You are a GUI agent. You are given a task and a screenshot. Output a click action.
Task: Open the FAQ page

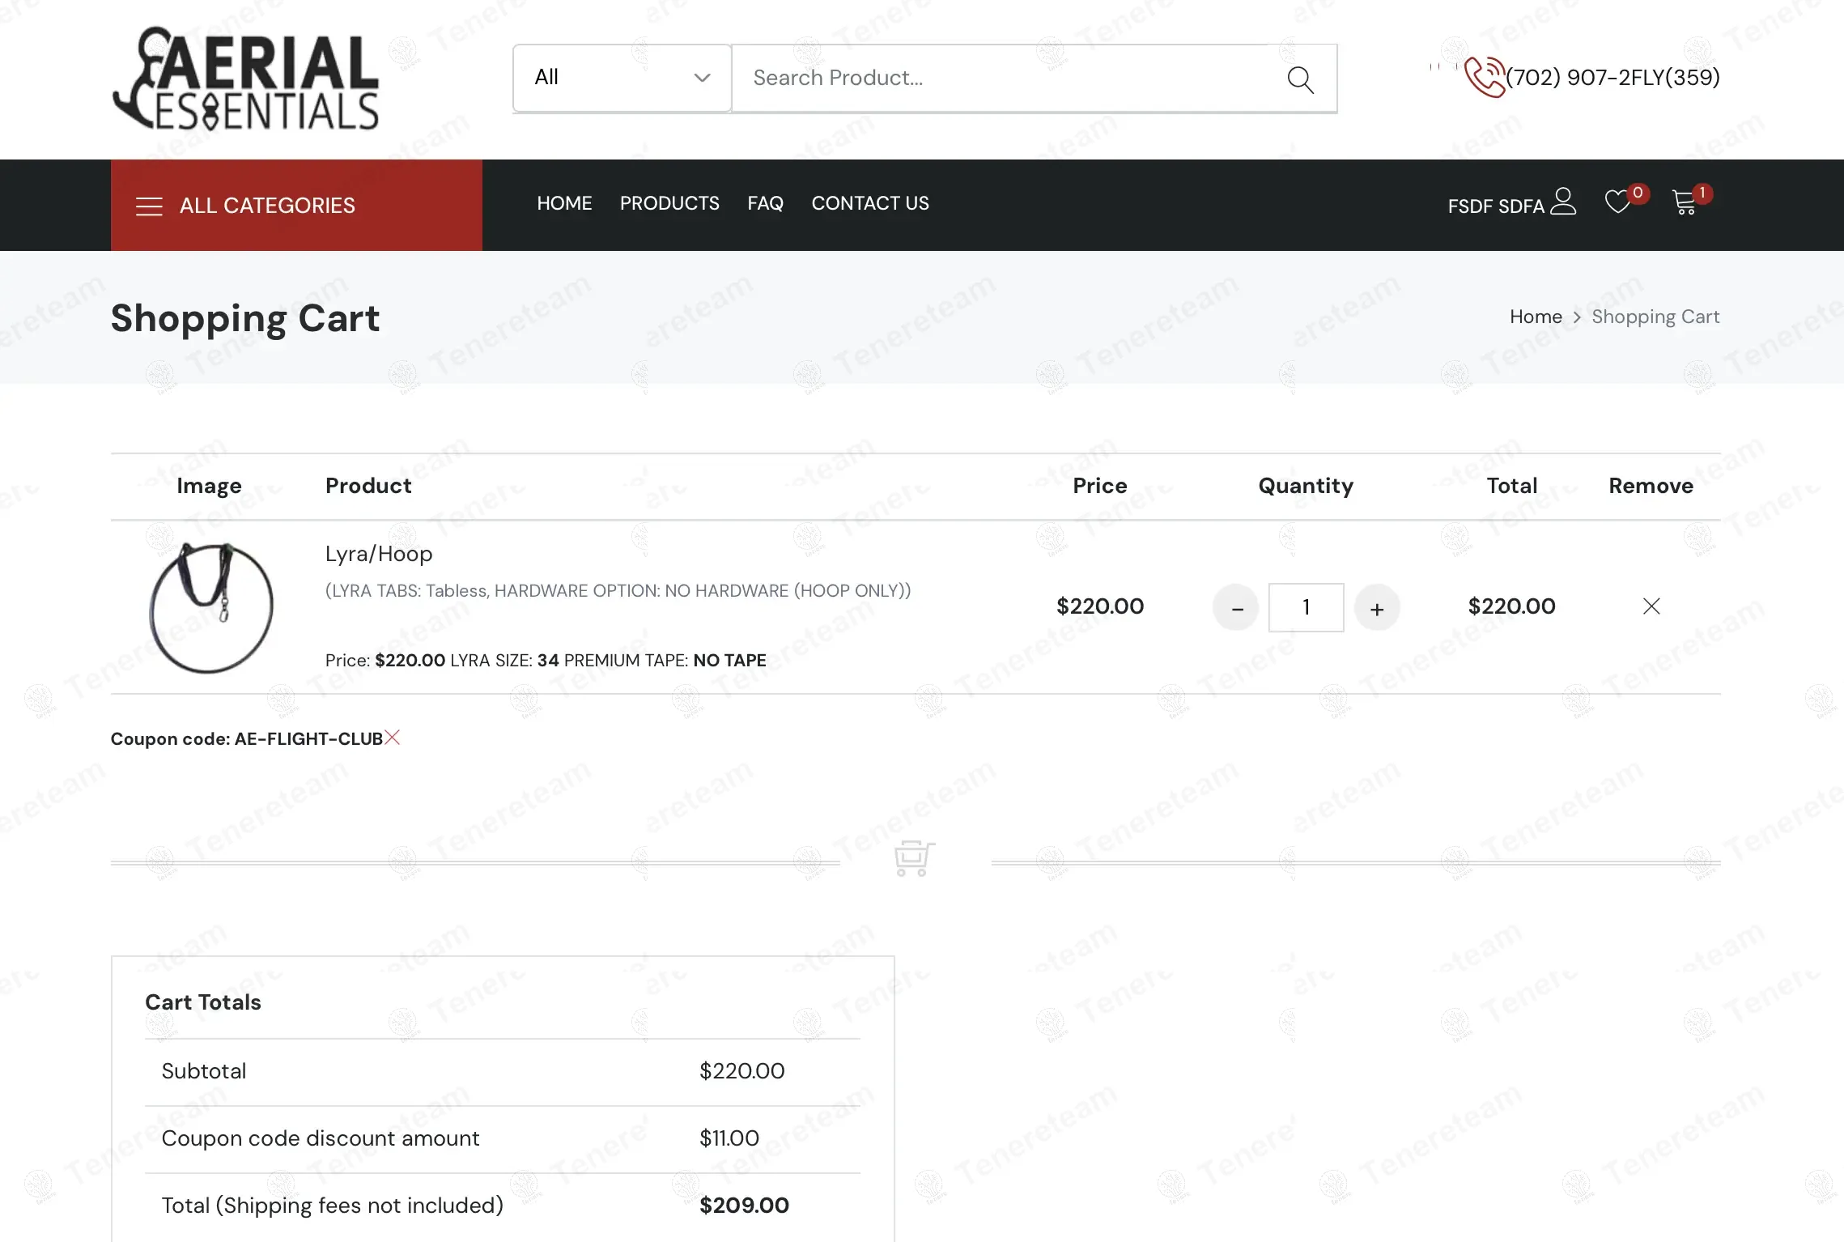[x=765, y=203]
